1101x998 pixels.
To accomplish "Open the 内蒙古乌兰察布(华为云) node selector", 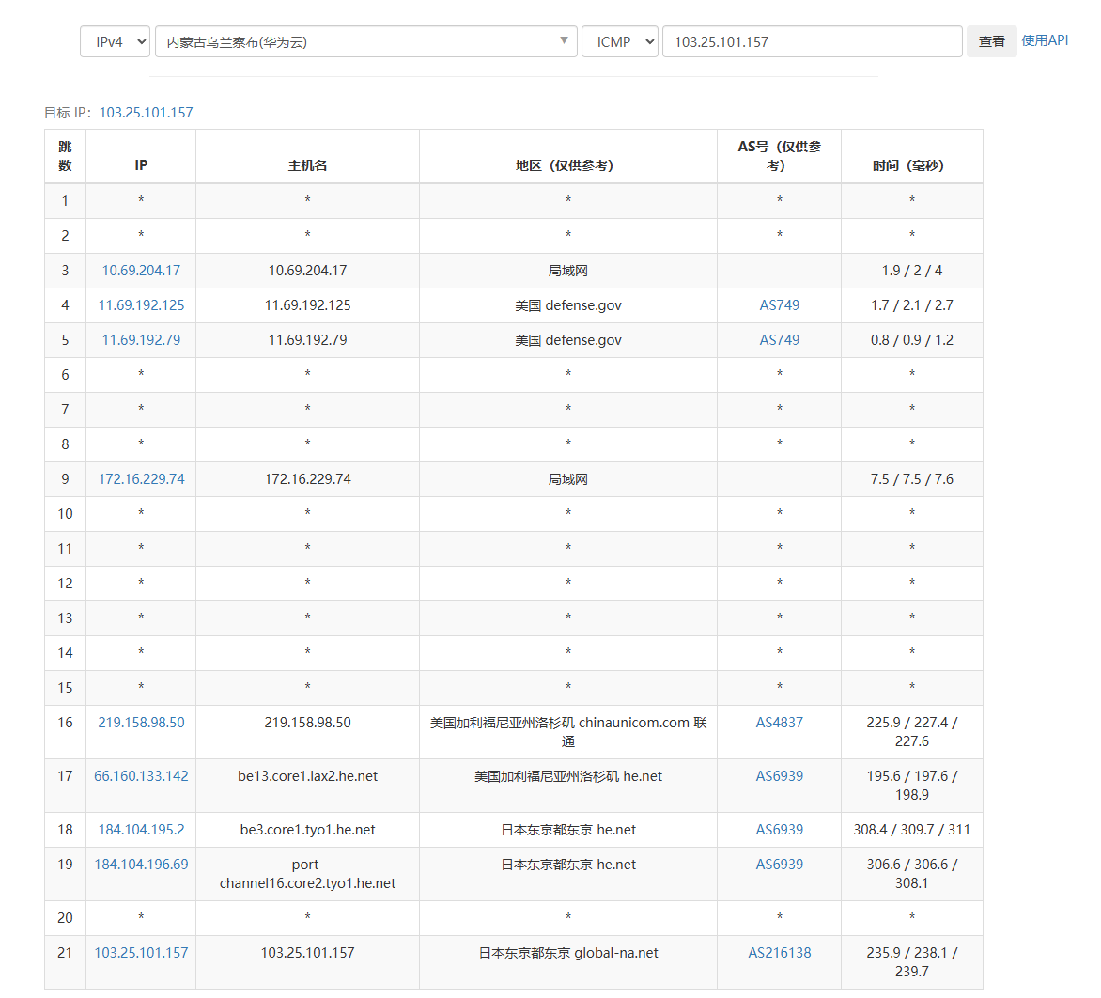I will pos(365,41).
